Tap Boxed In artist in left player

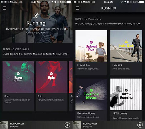point(15,126)
